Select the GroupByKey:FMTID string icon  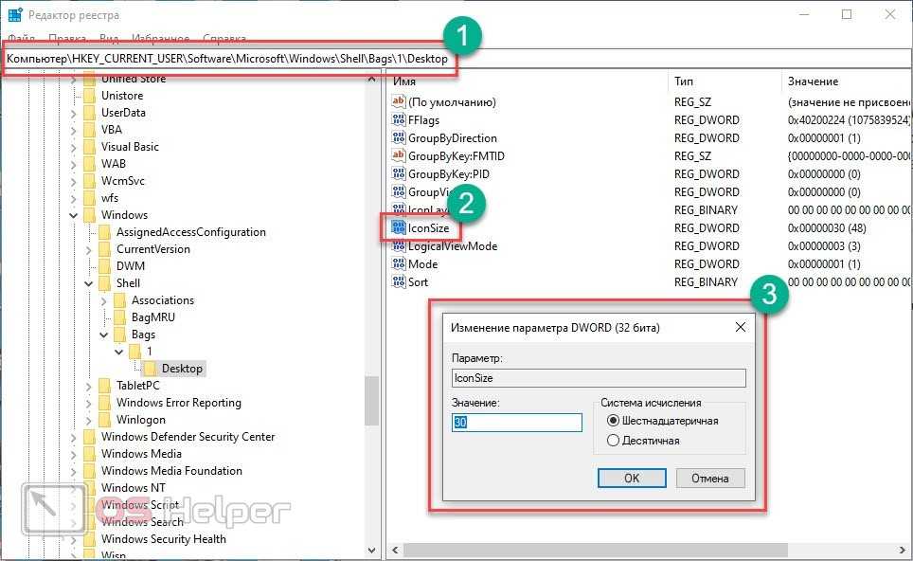click(399, 155)
